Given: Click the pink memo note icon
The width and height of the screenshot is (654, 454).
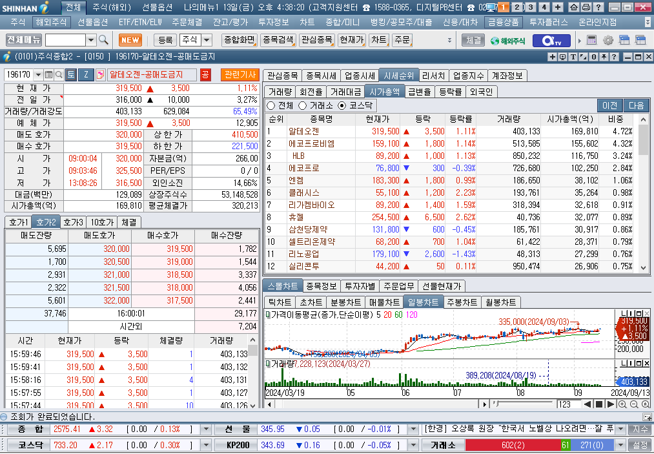Looking at the screenshot, I should coord(100,75).
